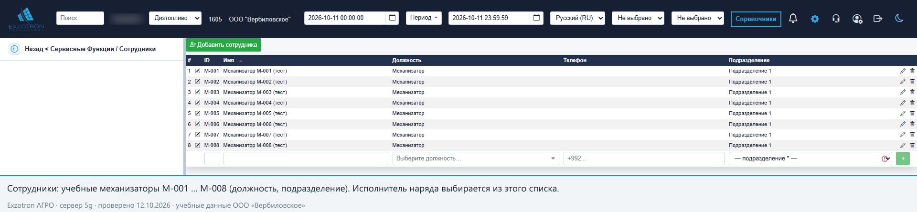
Task: Click the back arrow circle icon
Action: (x=14, y=49)
